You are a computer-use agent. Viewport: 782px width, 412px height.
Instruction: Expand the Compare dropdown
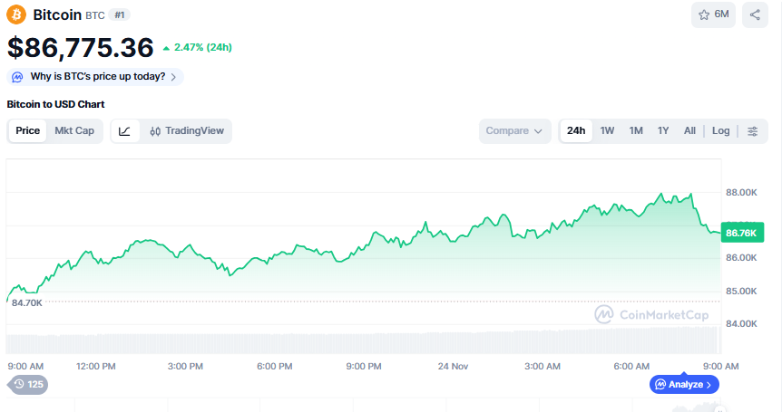[514, 131]
